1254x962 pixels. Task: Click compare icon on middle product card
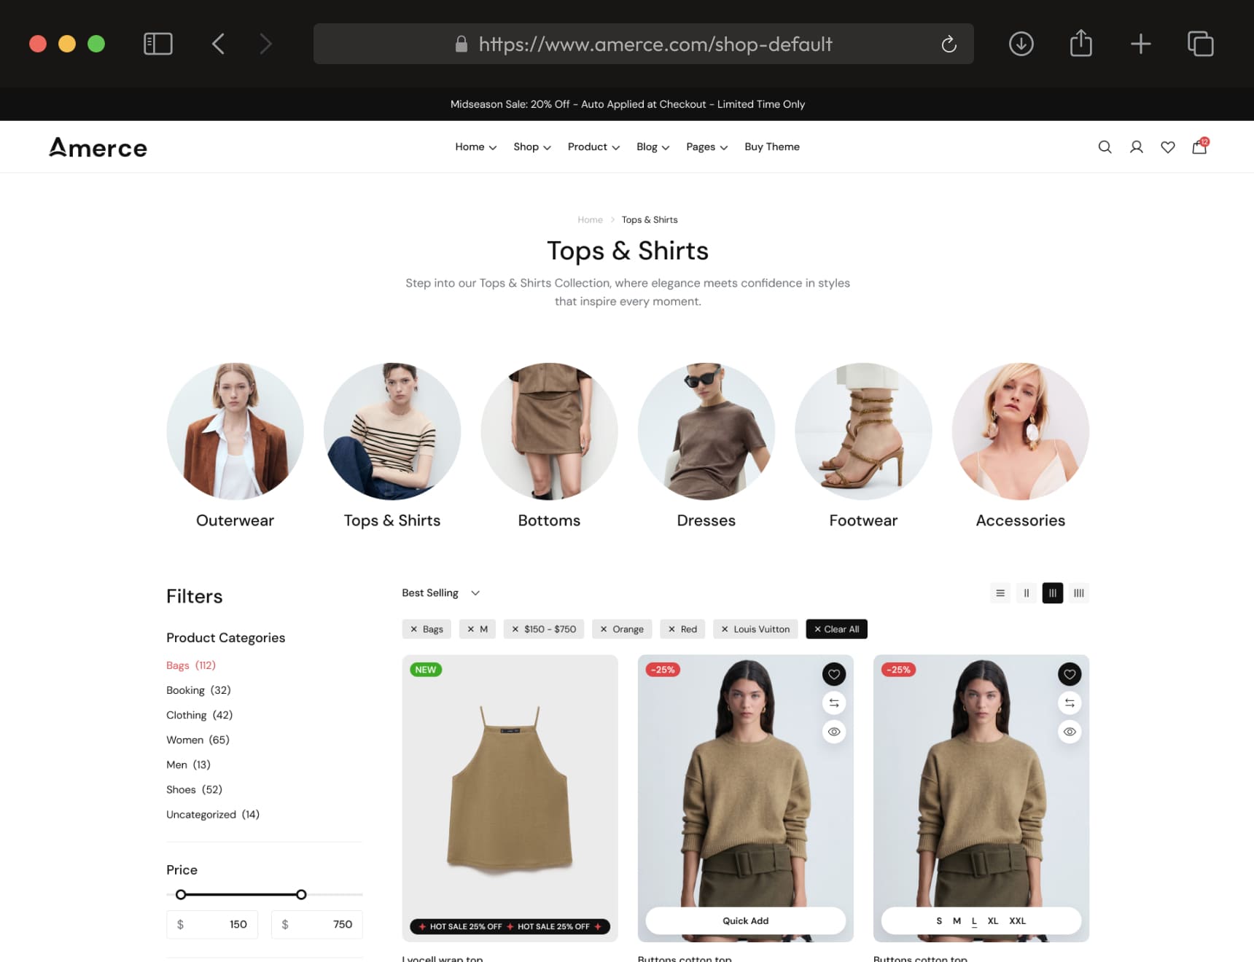(x=834, y=703)
